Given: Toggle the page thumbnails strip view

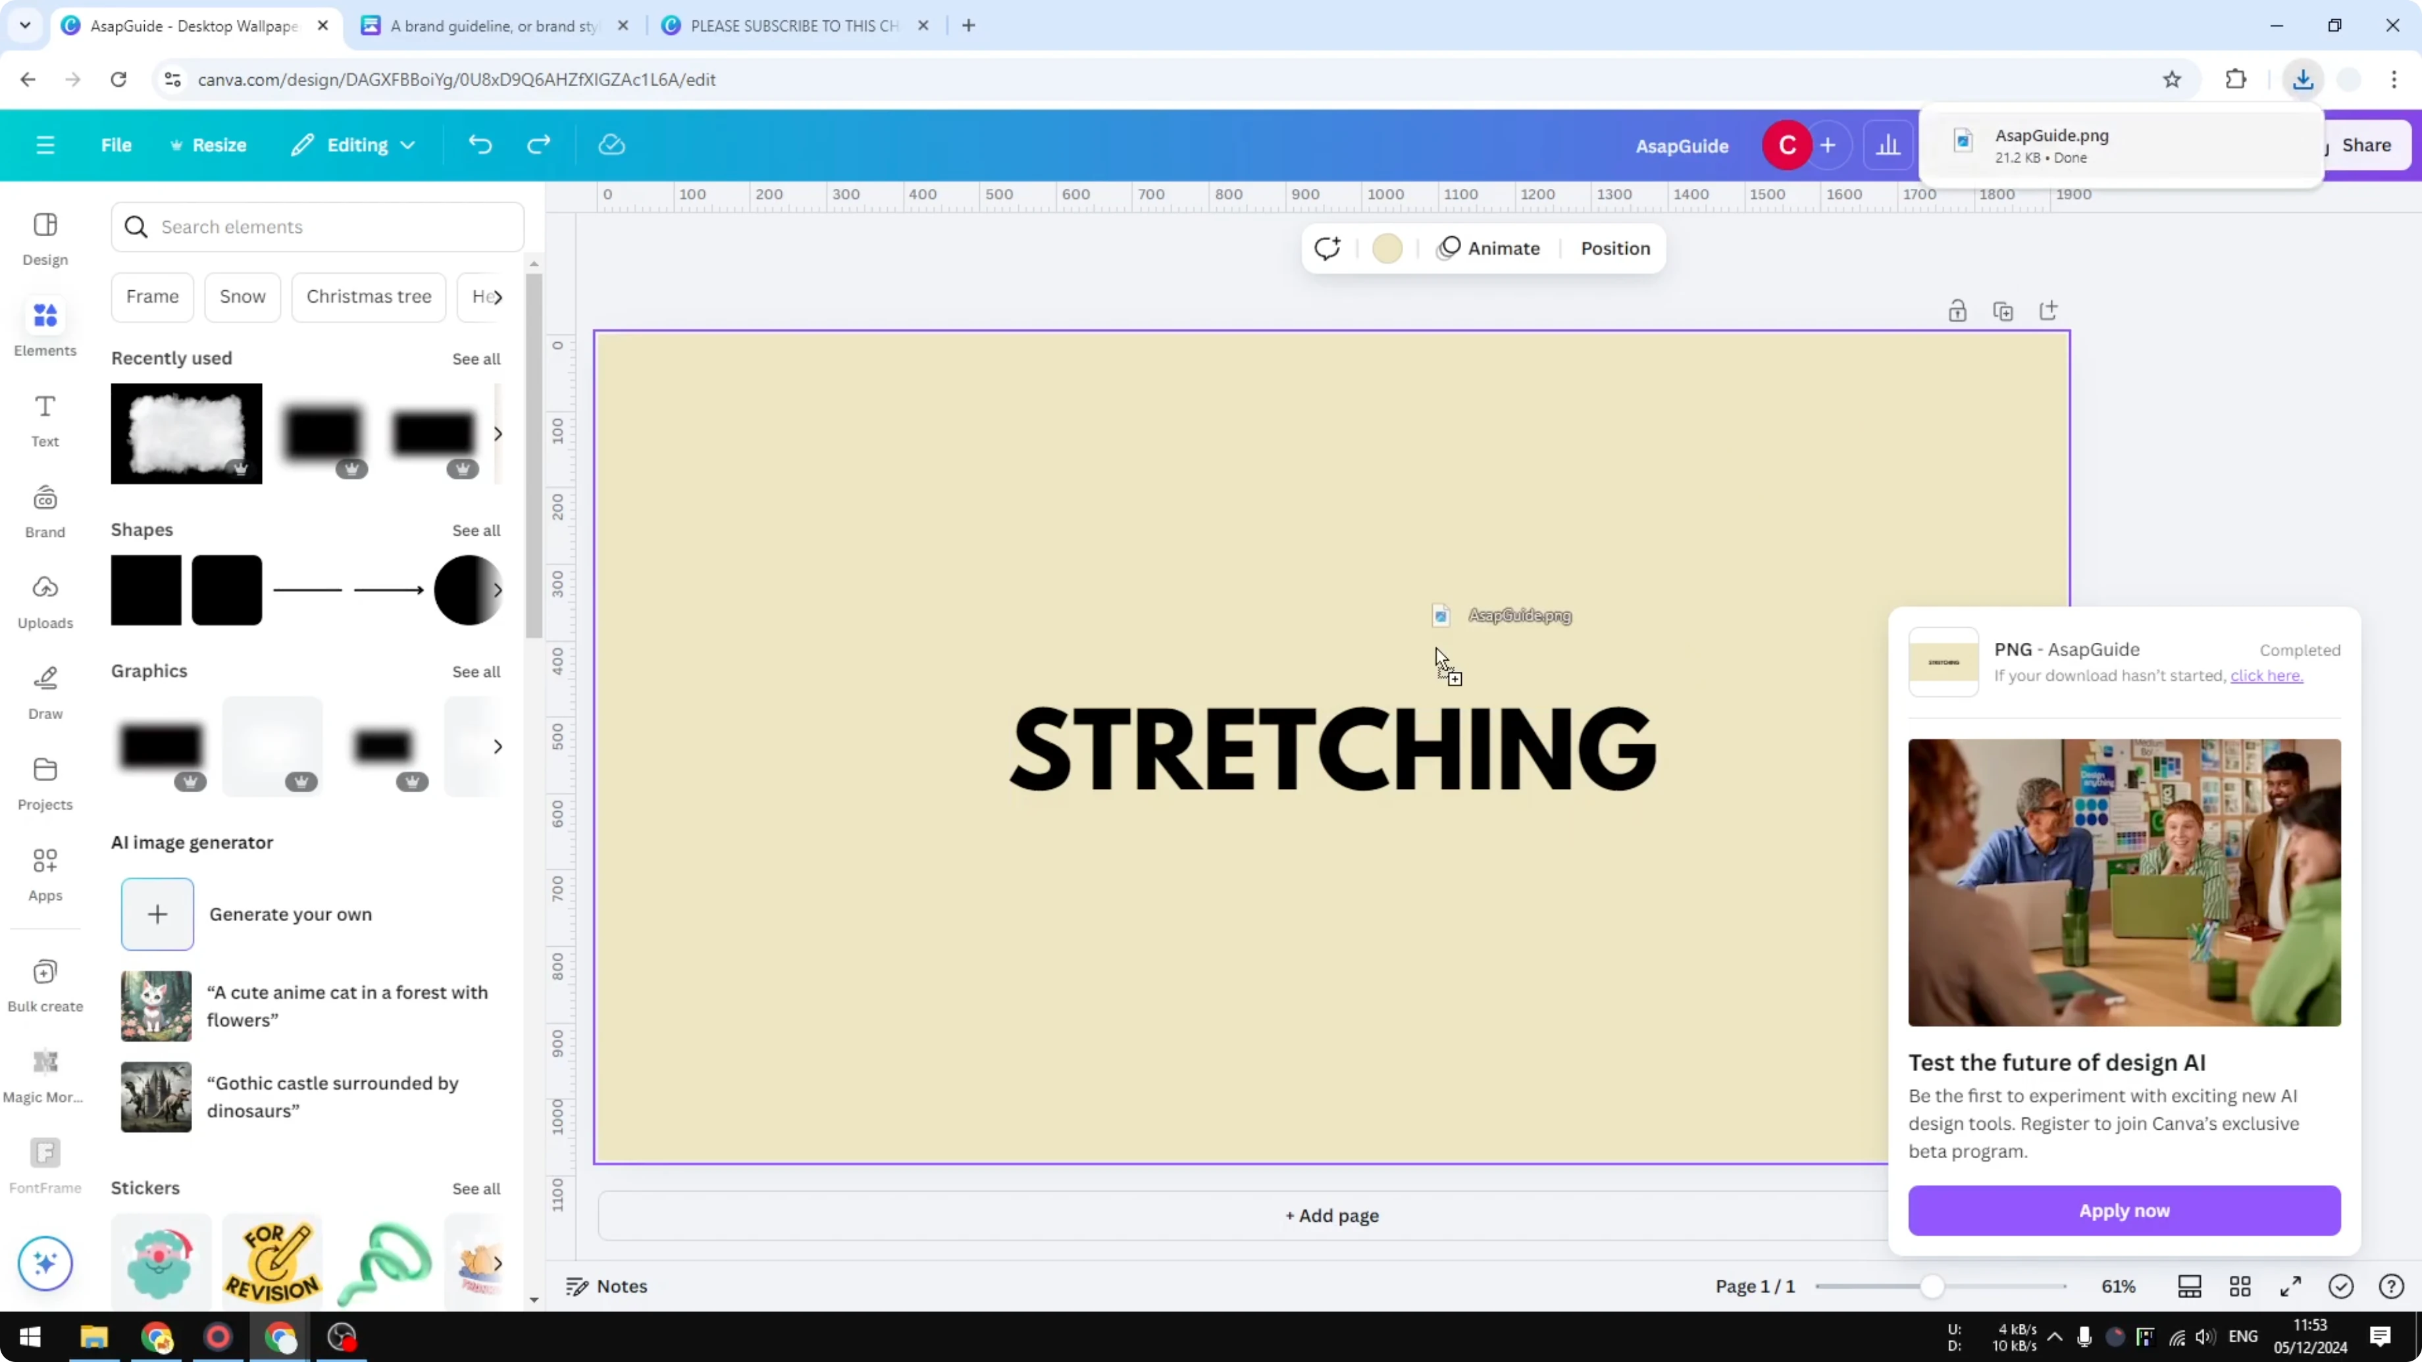Looking at the screenshot, I should click(2190, 1286).
